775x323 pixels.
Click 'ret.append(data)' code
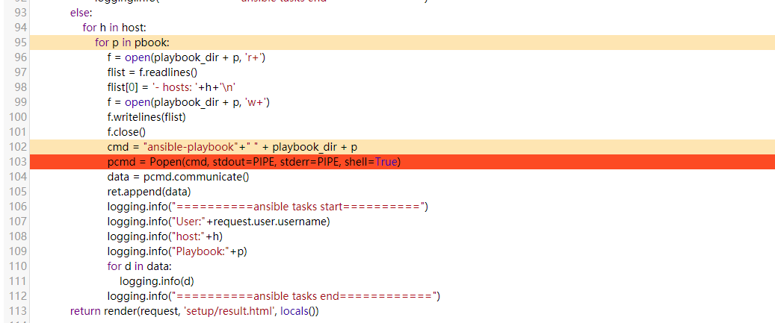tap(149, 191)
